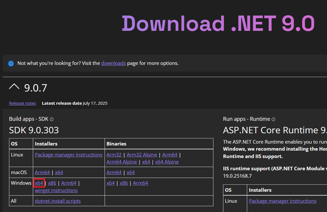Download macOS Arm64 SDK installer

(x=42, y=172)
